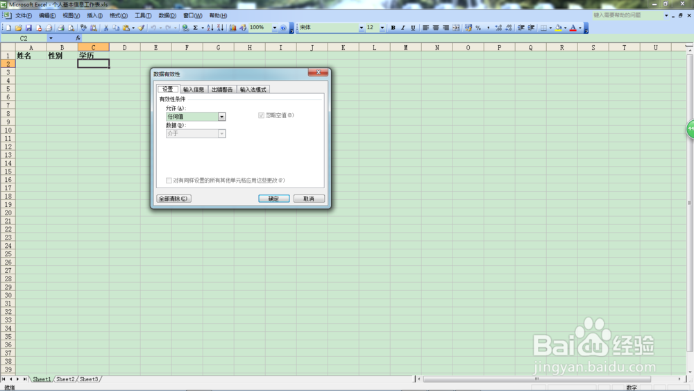Sort ascending A to Z
The image size is (694, 391).
[x=210, y=28]
